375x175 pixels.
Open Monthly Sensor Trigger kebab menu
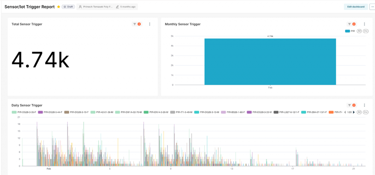click(364, 24)
